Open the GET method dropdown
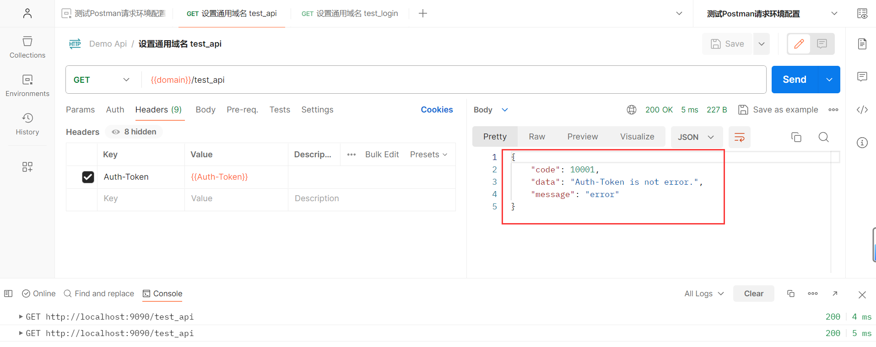876x347 pixels. coord(102,80)
